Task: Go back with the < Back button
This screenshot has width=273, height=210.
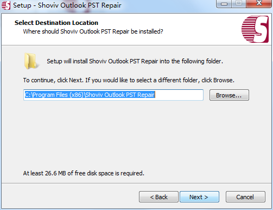Action: (158, 197)
